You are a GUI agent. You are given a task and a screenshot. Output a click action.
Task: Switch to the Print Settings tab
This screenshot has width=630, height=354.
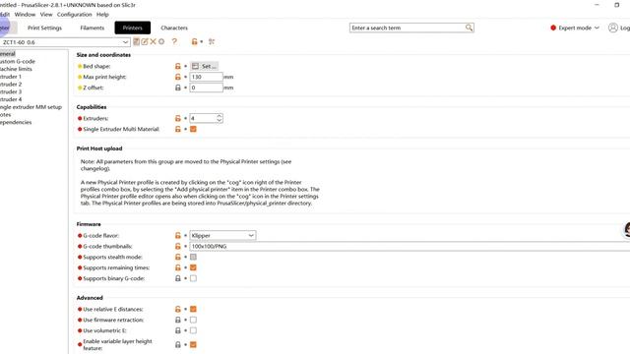(44, 28)
